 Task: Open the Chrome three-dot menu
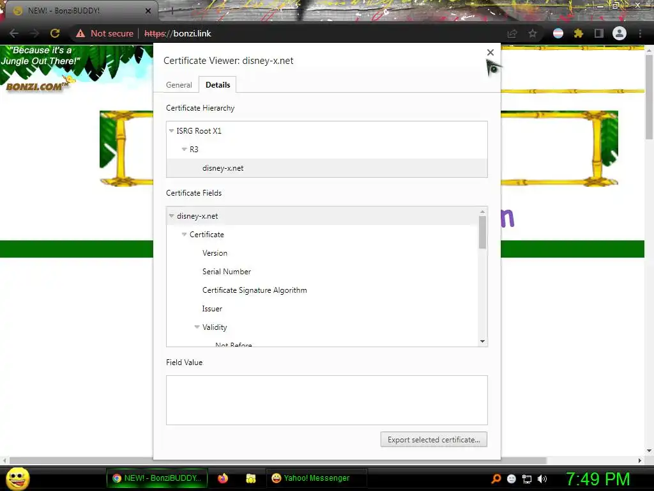tap(640, 33)
